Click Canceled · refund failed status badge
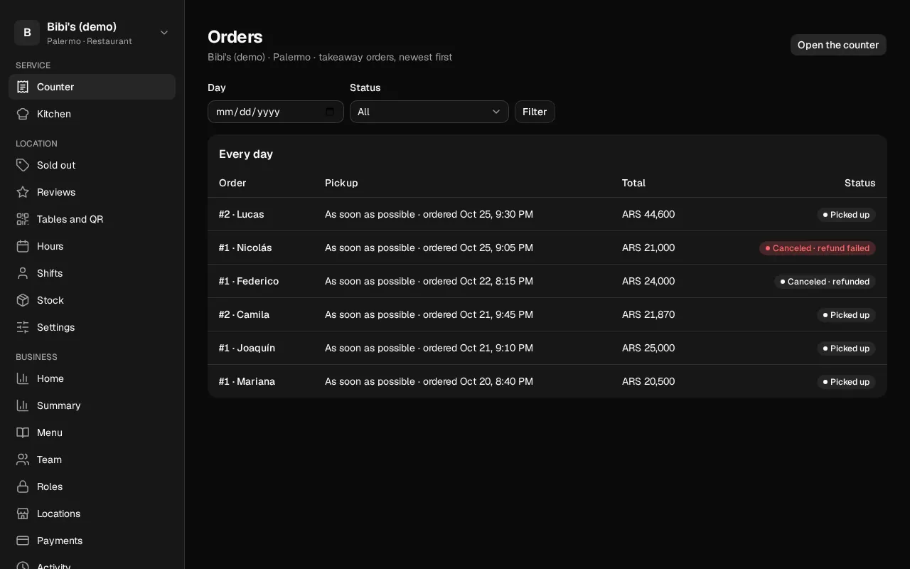Viewport: 910px width, 569px height. click(x=818, y=248)
